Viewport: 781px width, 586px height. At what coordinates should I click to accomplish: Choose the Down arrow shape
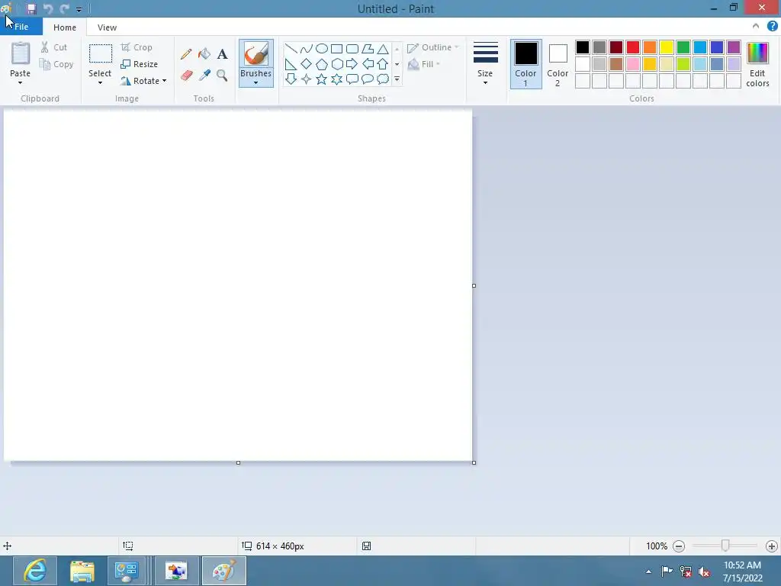pos(291,79)
